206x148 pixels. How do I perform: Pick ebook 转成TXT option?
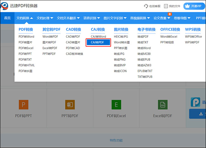click(143, 42)
